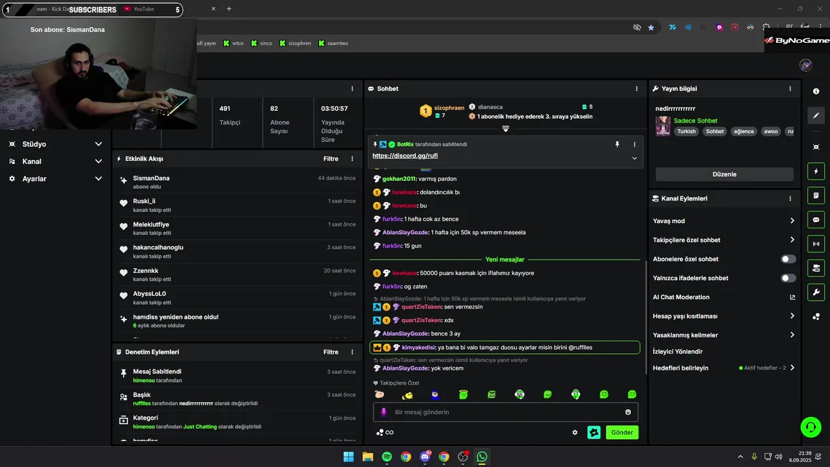The image size is (830, 467).
Task: Open the user profile avatar
Action: [x=806, y=65]
